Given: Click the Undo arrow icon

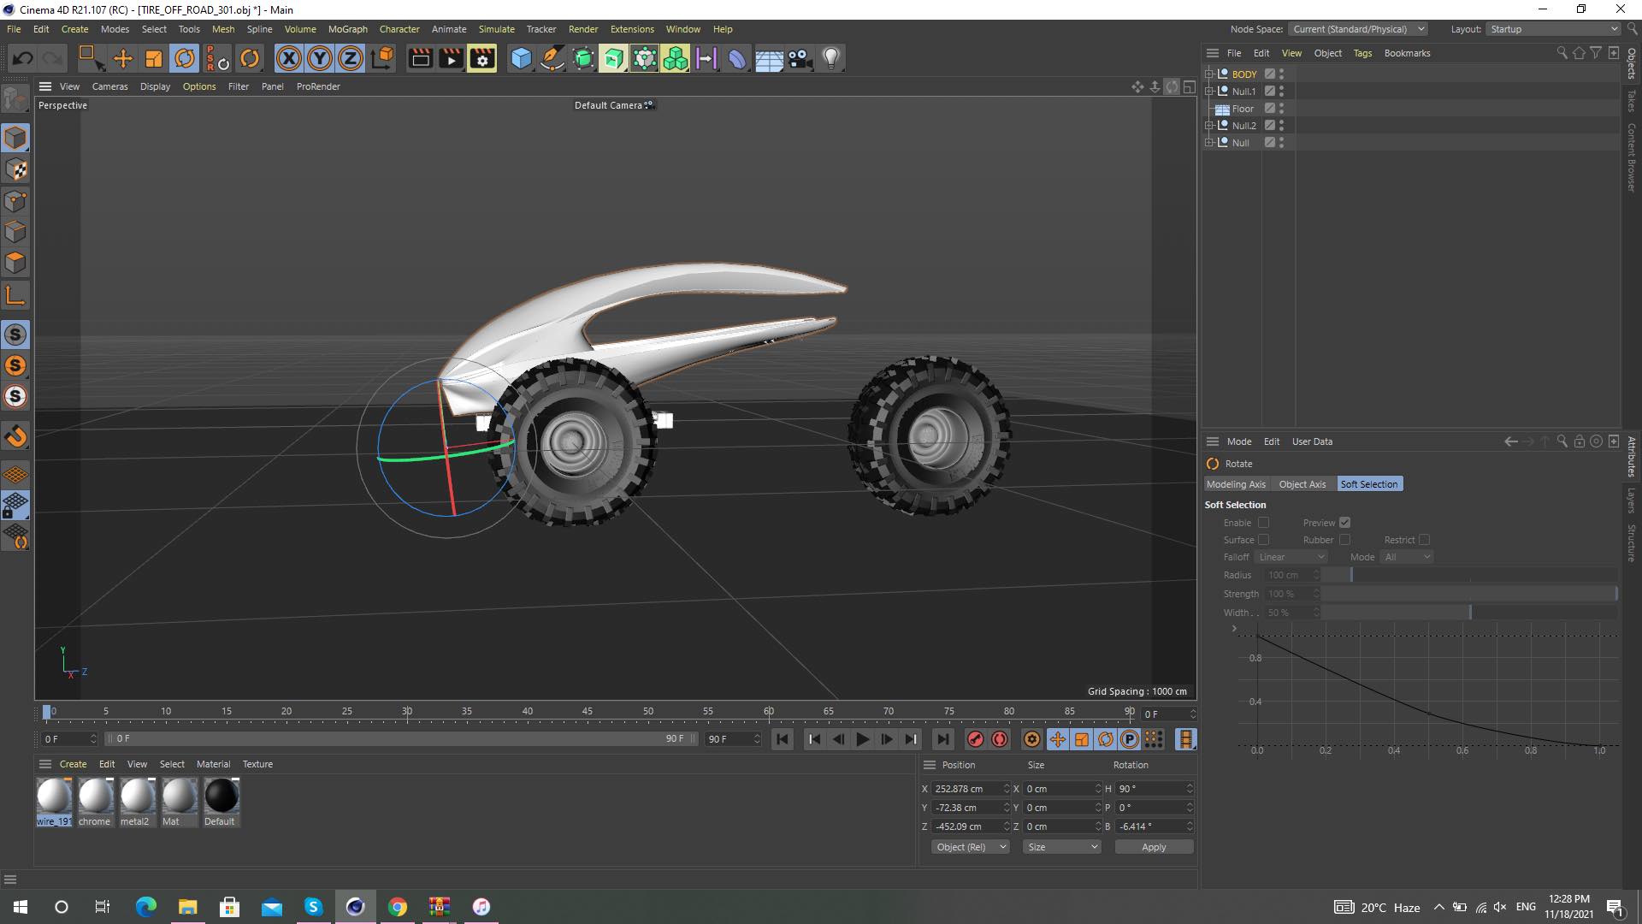Looking at the screenshot, I should (23, 58).
